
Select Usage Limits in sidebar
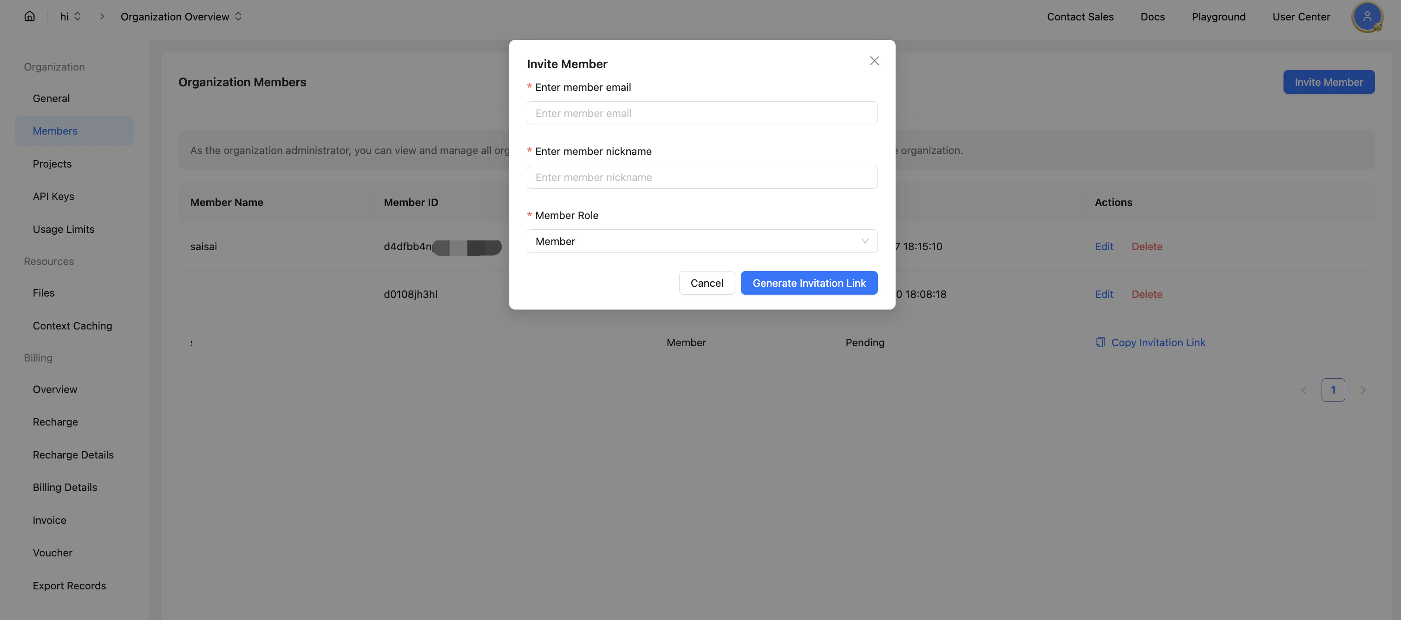tap(63, 229)
